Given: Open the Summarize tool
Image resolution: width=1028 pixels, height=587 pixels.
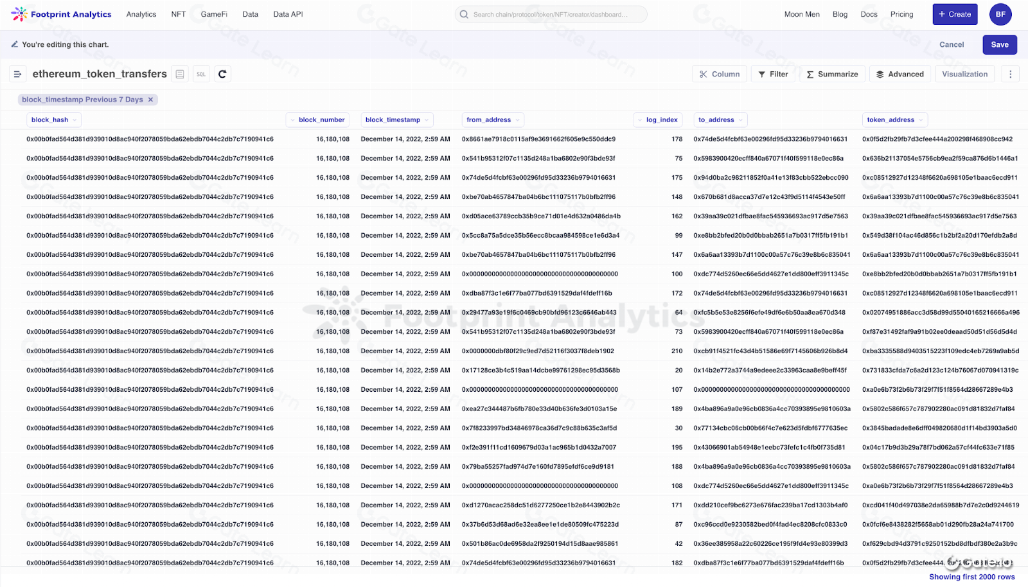Looking at the screenshot, I should [x=832, y=74].
